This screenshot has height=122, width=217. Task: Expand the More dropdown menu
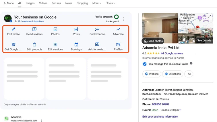pos(97,3)
